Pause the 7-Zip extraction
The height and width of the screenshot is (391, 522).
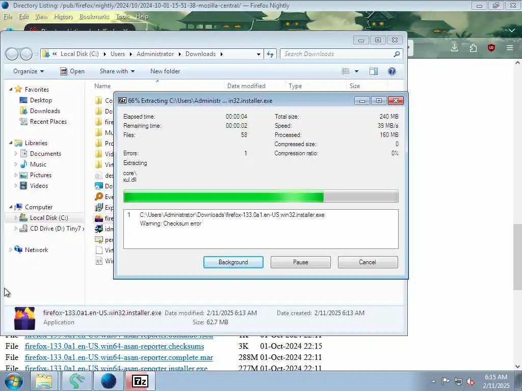(300, 262)
